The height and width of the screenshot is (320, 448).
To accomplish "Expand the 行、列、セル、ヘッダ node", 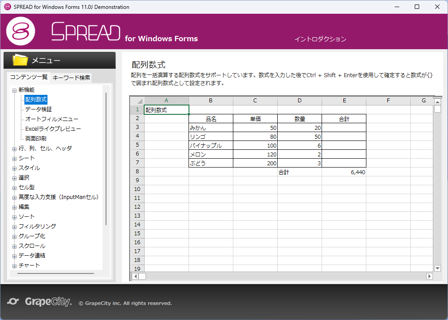I will coord(14,149).
